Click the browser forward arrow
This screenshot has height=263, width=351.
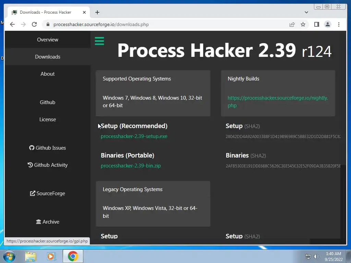(23, 24)
